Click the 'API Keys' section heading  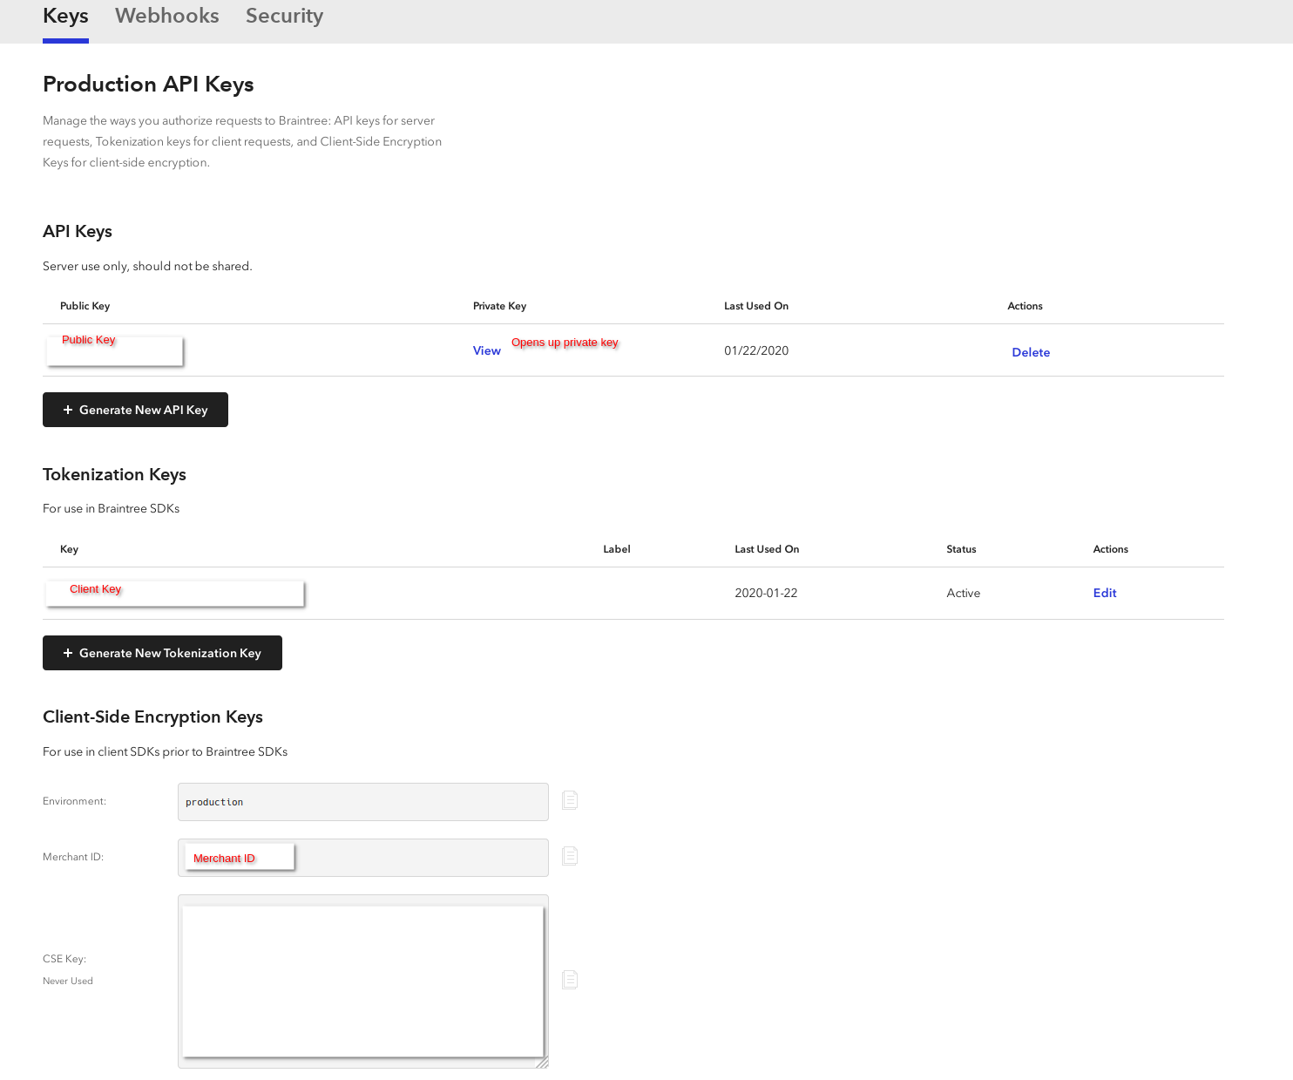[x=78, y=232]
